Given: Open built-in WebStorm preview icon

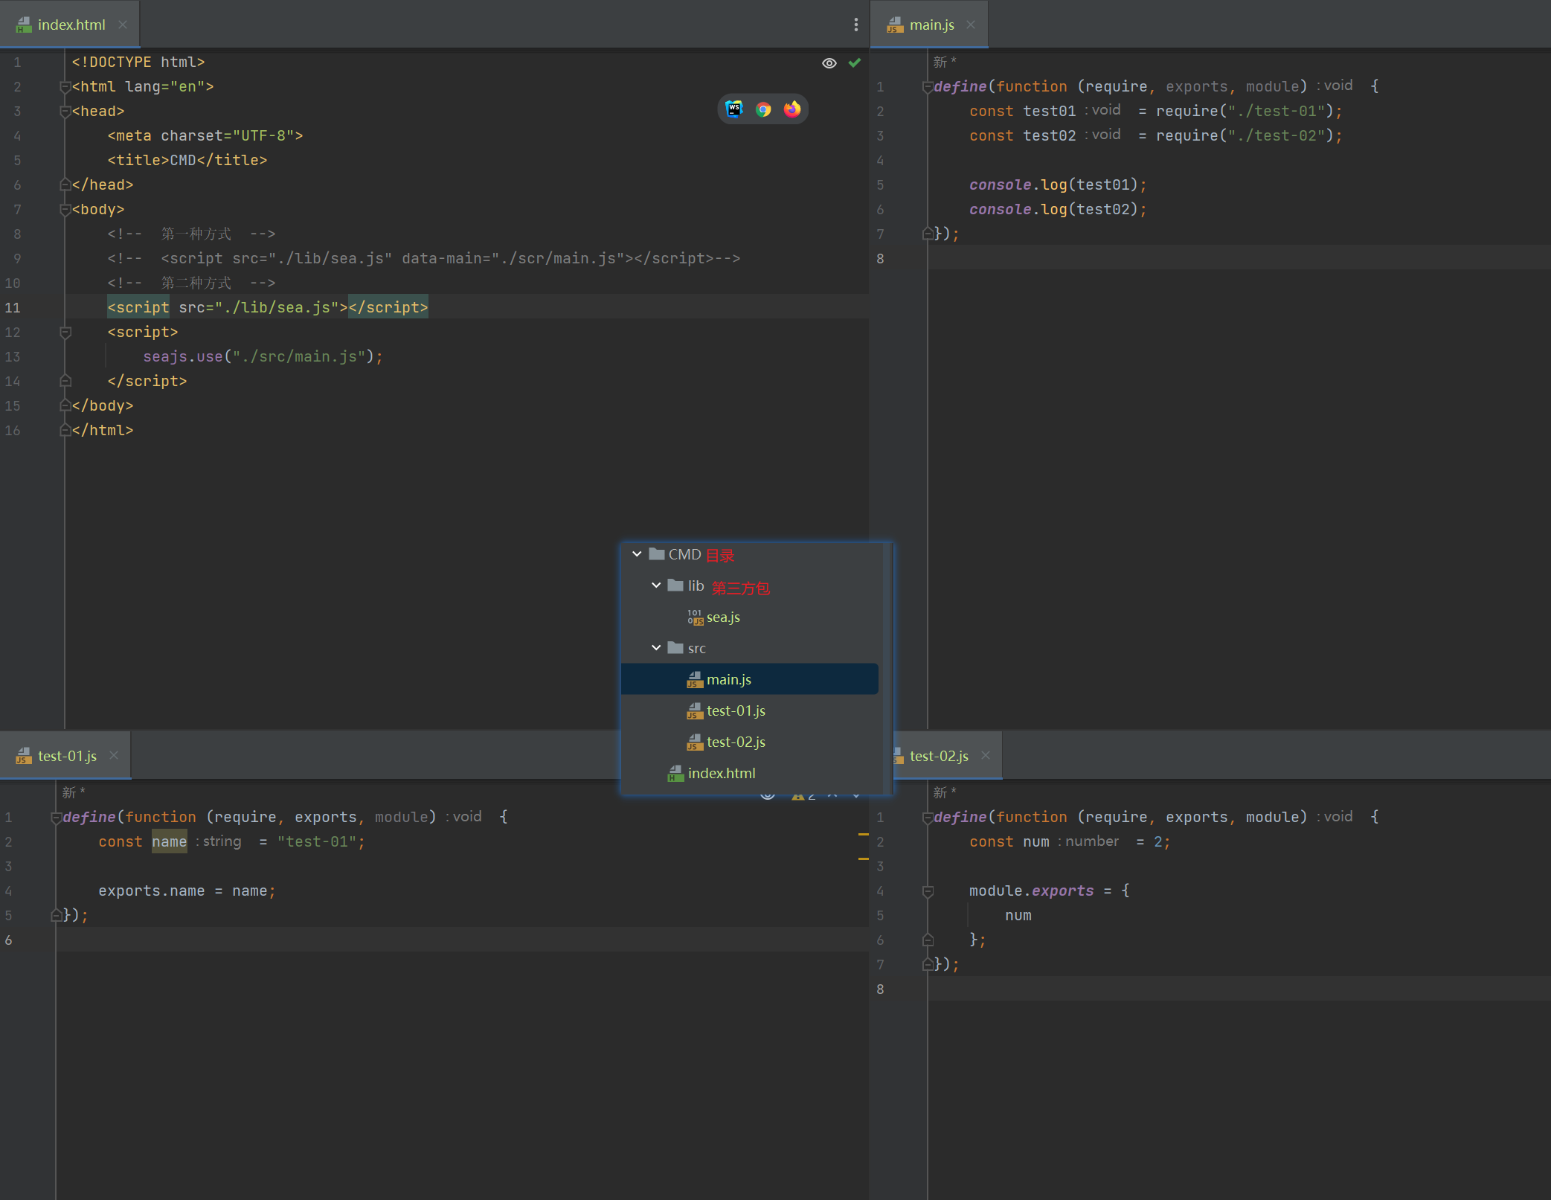Looking at the screenshot, I should coord(734,109).
